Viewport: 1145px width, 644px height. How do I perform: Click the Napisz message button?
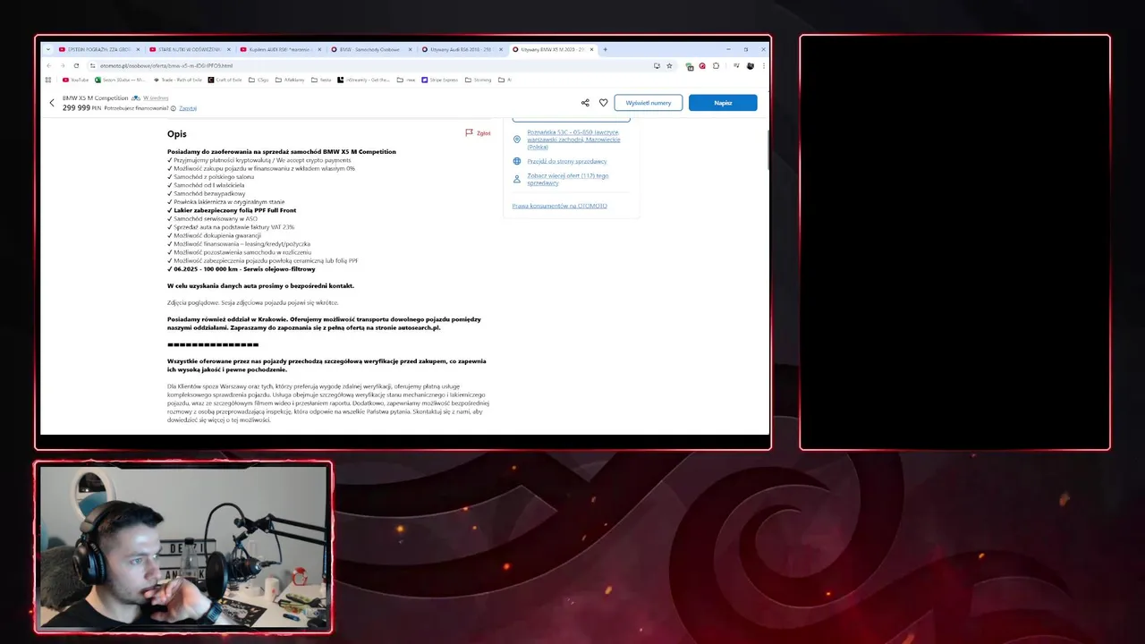723,103
